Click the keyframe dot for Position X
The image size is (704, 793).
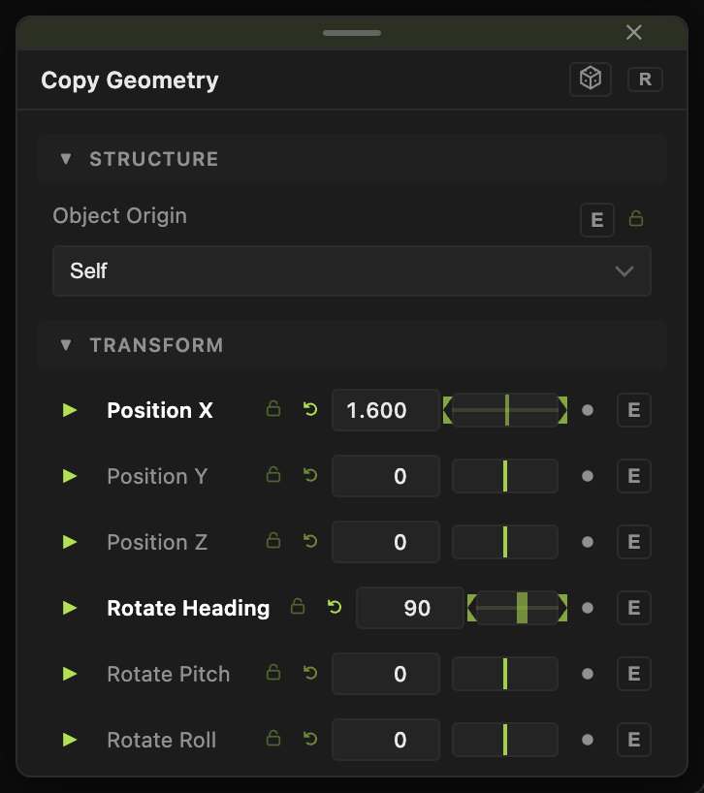[588, 410]
